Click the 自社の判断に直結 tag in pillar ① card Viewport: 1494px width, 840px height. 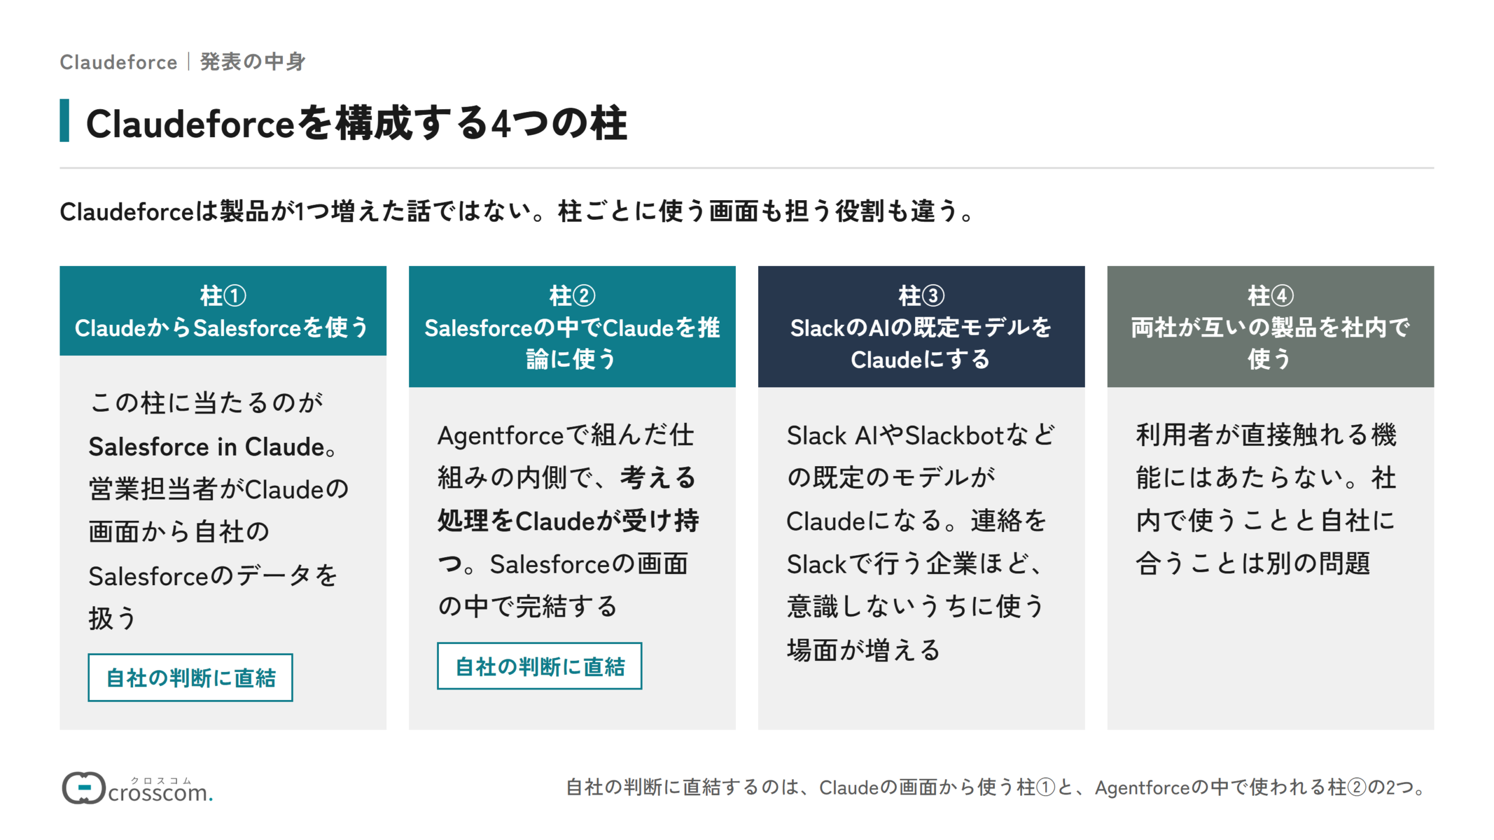coord(190,677)
